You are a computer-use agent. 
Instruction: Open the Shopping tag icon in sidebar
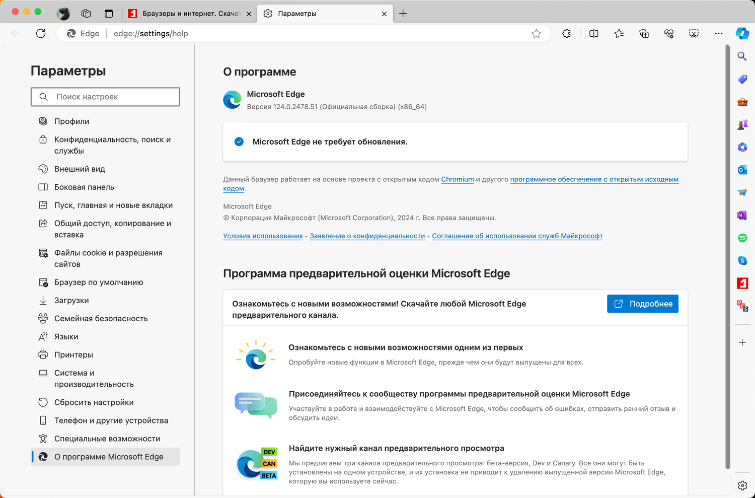pos(742,79)
